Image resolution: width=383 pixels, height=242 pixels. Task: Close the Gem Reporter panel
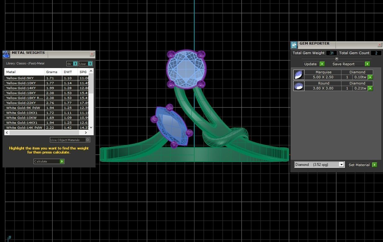pos(380,45)
